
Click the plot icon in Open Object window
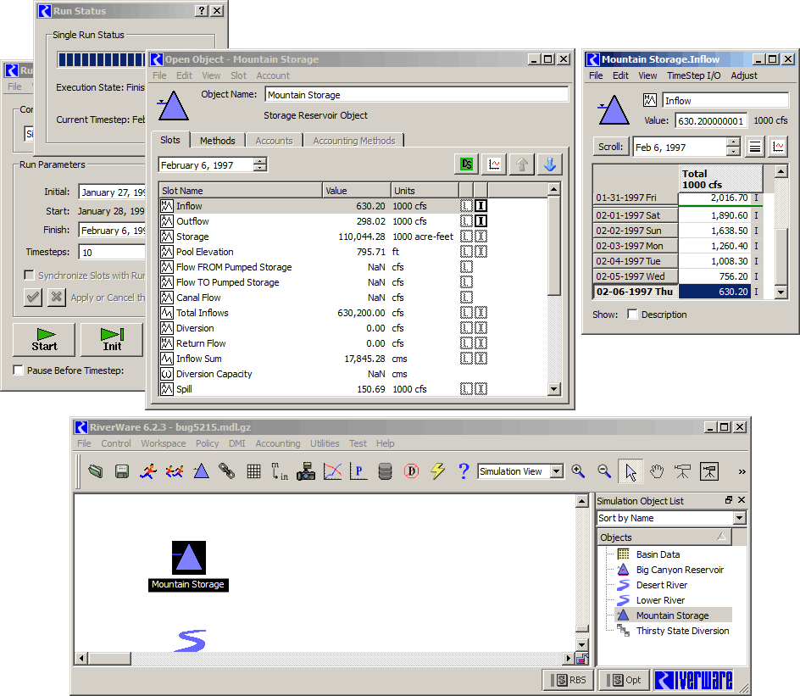(494, 164)
